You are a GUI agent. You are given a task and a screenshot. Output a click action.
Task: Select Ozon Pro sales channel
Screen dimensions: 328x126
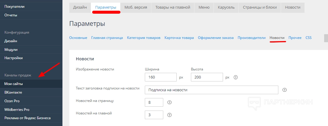[x=12, y=101]
